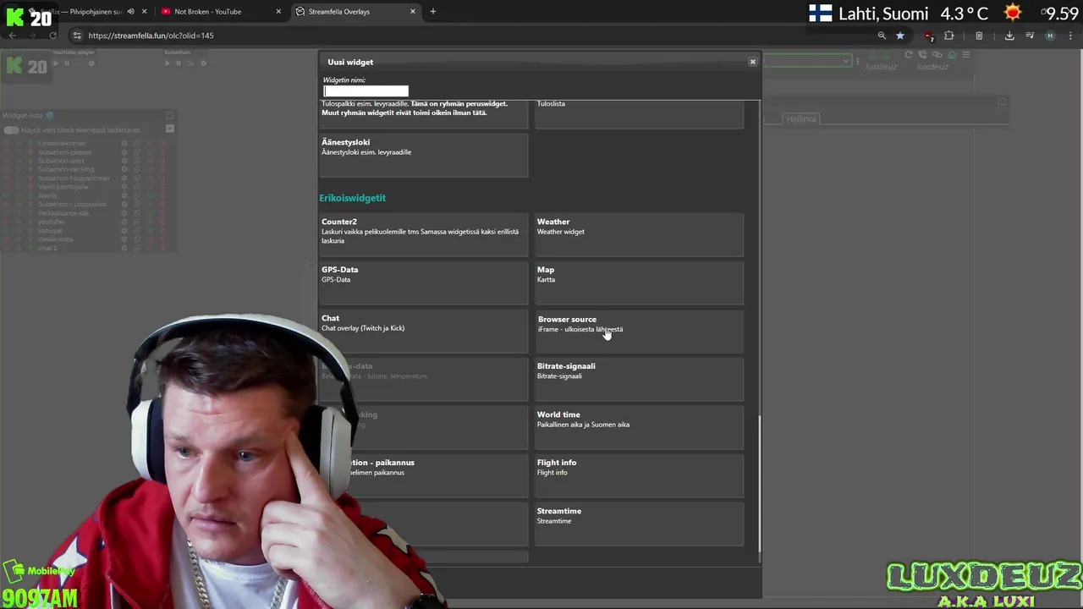Choose the Weather widget card
Viewport: 1083px width, 609px height.
(639, 234)
